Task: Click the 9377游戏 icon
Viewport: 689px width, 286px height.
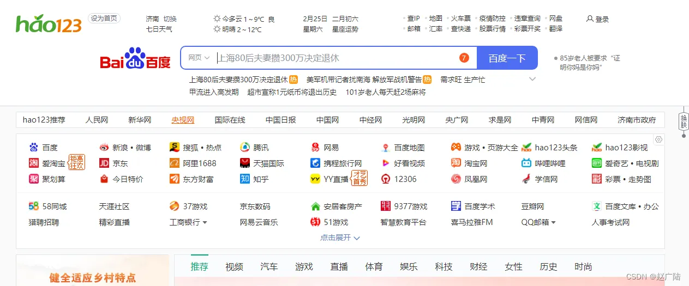Action: [386, 206]
